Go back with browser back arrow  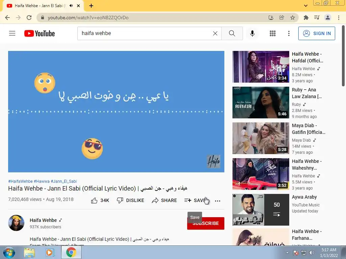click(x=7, y=18)
